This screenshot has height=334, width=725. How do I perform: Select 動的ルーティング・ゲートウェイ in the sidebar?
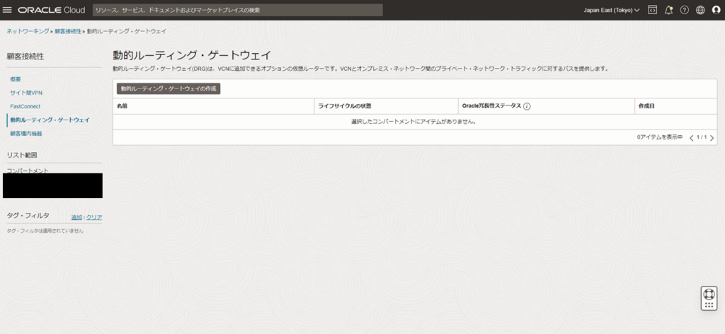pos(50,120)
